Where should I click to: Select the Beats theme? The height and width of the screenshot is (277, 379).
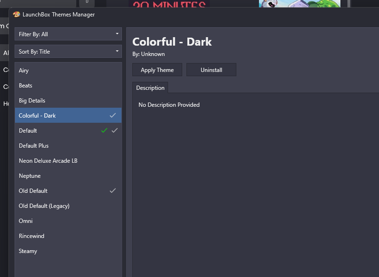click(68, 86)
